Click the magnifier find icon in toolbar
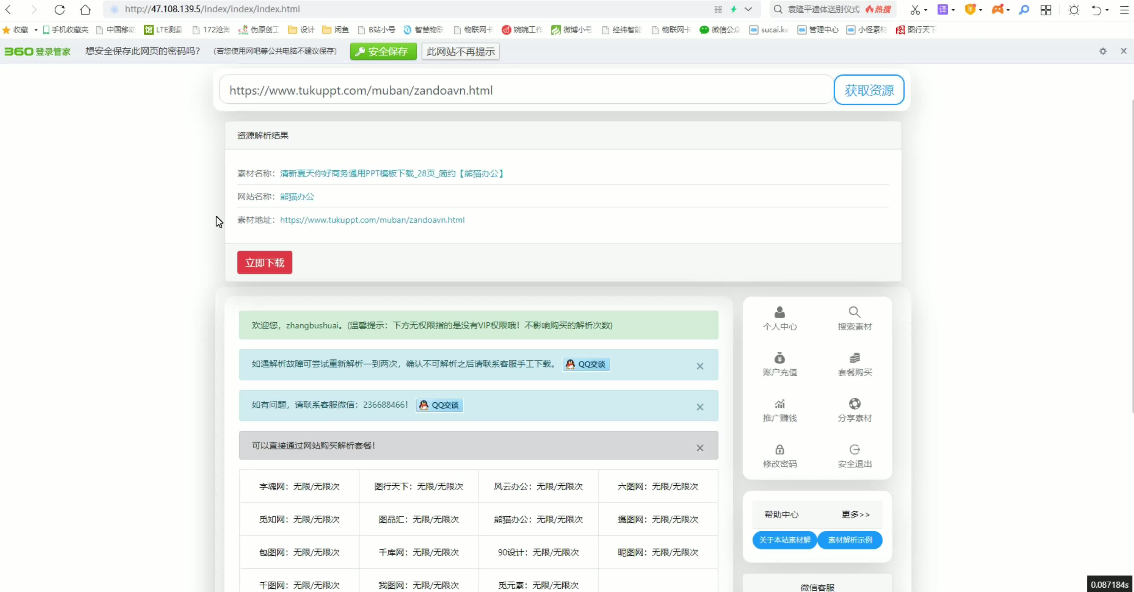 (1024, 10)
